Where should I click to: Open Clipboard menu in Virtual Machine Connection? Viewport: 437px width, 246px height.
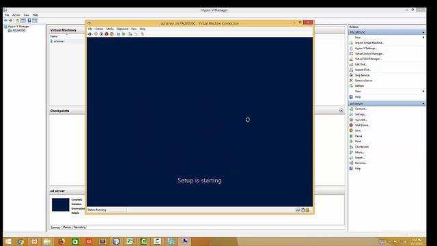coord(122,29)
